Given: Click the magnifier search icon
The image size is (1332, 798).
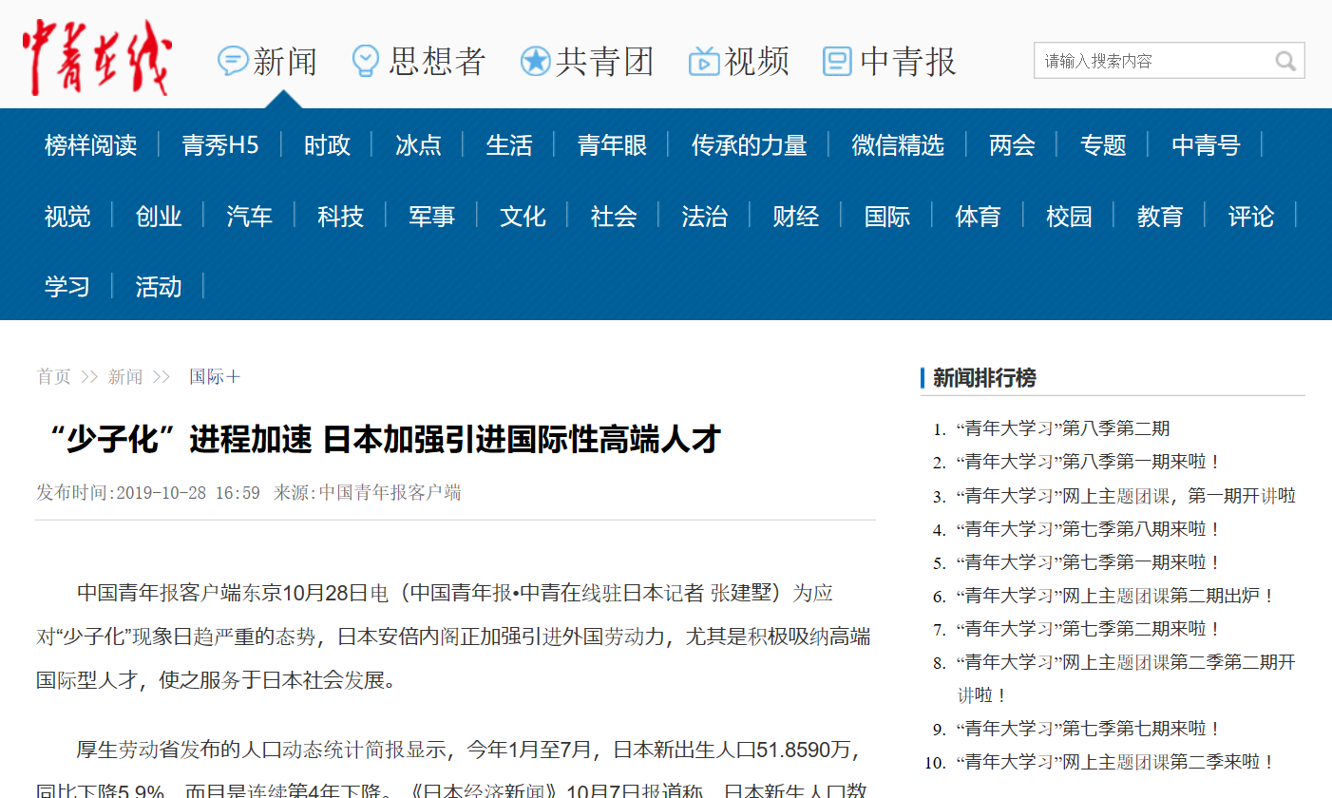Looking at the screenshot, I should tap(1285, 62).
